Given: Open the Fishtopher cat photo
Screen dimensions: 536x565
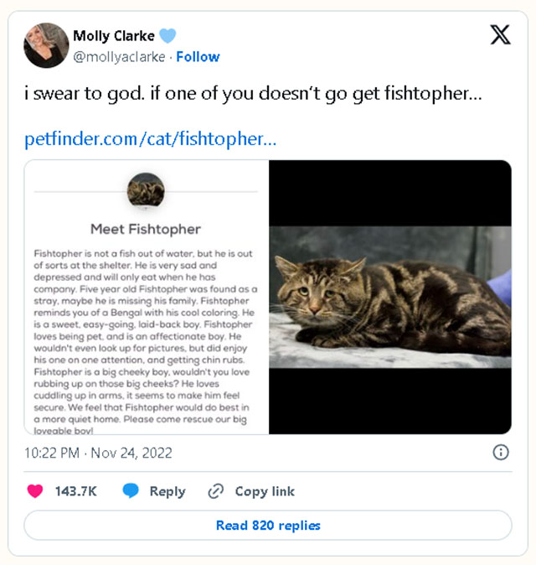Looking at the screenshot, I should click(390, 298).
